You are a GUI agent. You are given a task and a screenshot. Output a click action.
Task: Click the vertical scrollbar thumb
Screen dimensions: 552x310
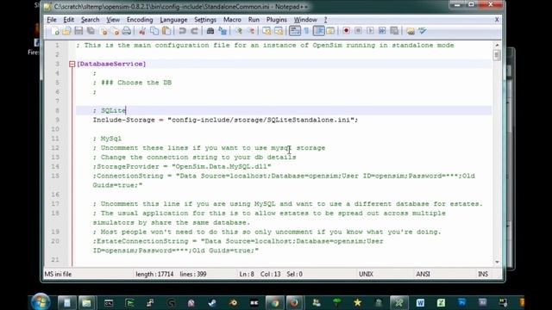coord(497,55)
